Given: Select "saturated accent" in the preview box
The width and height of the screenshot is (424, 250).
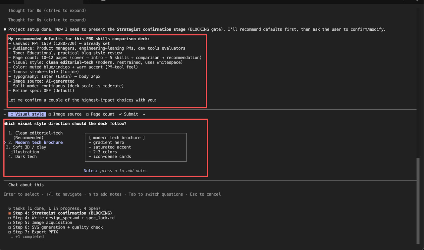Looking at the screenshot, I should 110,147.
